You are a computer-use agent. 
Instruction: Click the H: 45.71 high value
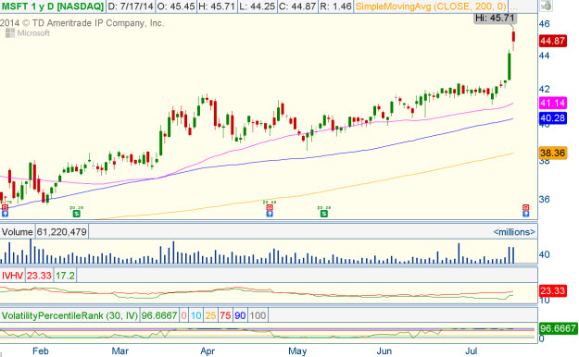click(217, 6)
